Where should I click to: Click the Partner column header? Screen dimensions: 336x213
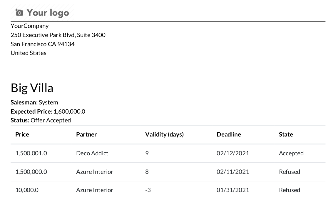(86, 134)
